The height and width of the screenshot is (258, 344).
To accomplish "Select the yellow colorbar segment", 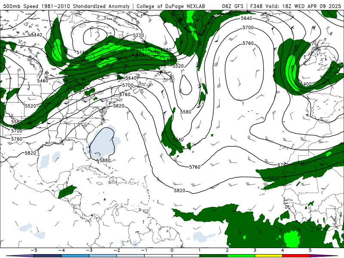I will point(268,256).
